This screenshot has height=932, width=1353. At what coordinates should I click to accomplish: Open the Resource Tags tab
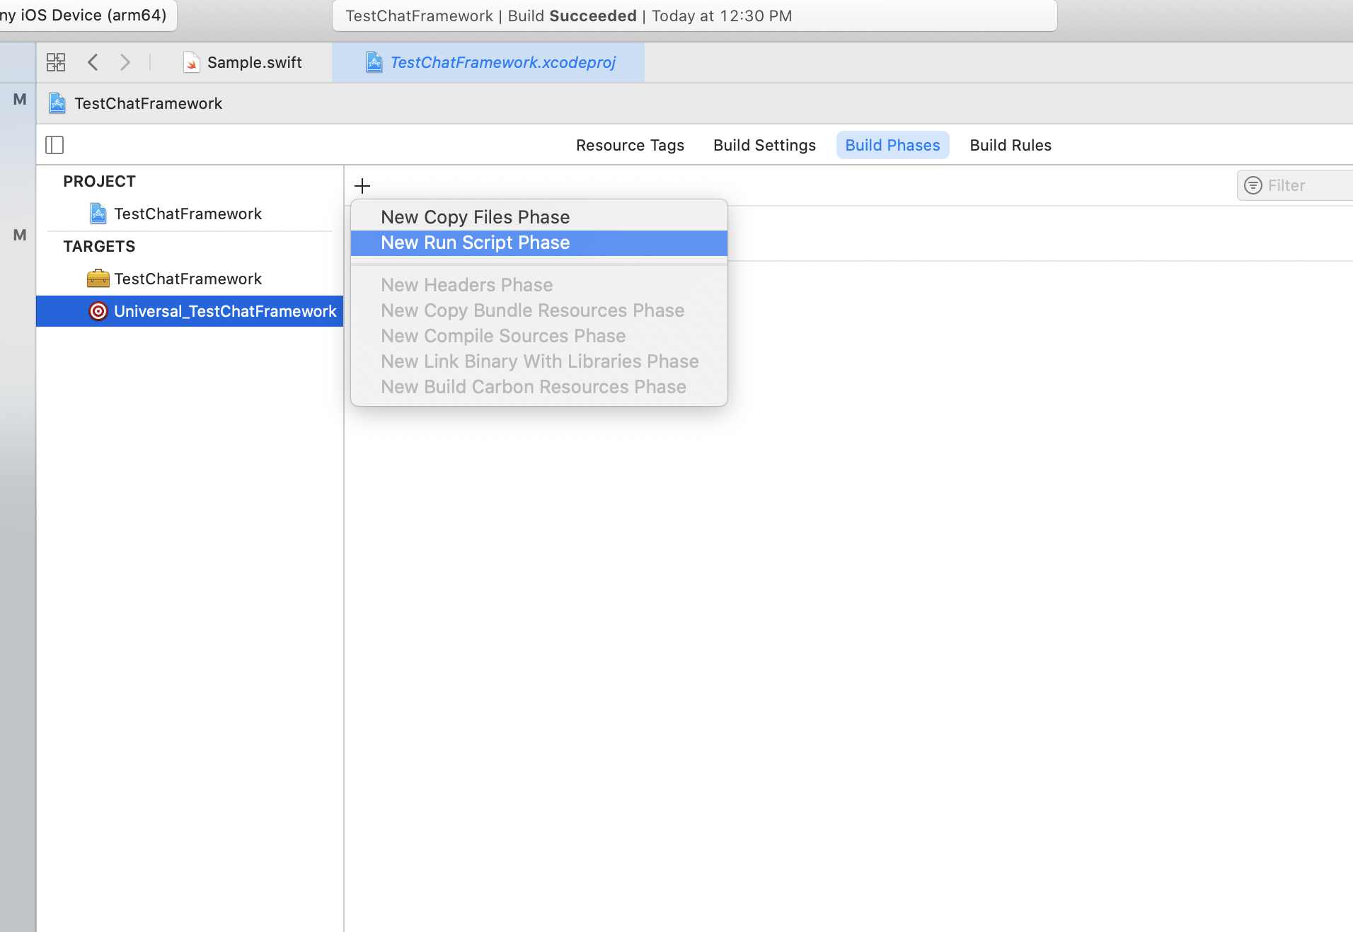pos(630,145)
